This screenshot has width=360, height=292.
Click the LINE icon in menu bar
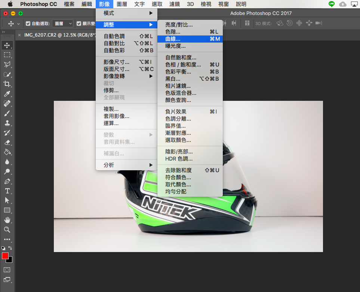(332, 4)
